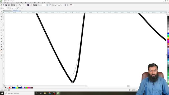The height and width of the screenshot is (95, 169).
Task: Open the document palette flyout arrow
Action: [x=4, y=88]
